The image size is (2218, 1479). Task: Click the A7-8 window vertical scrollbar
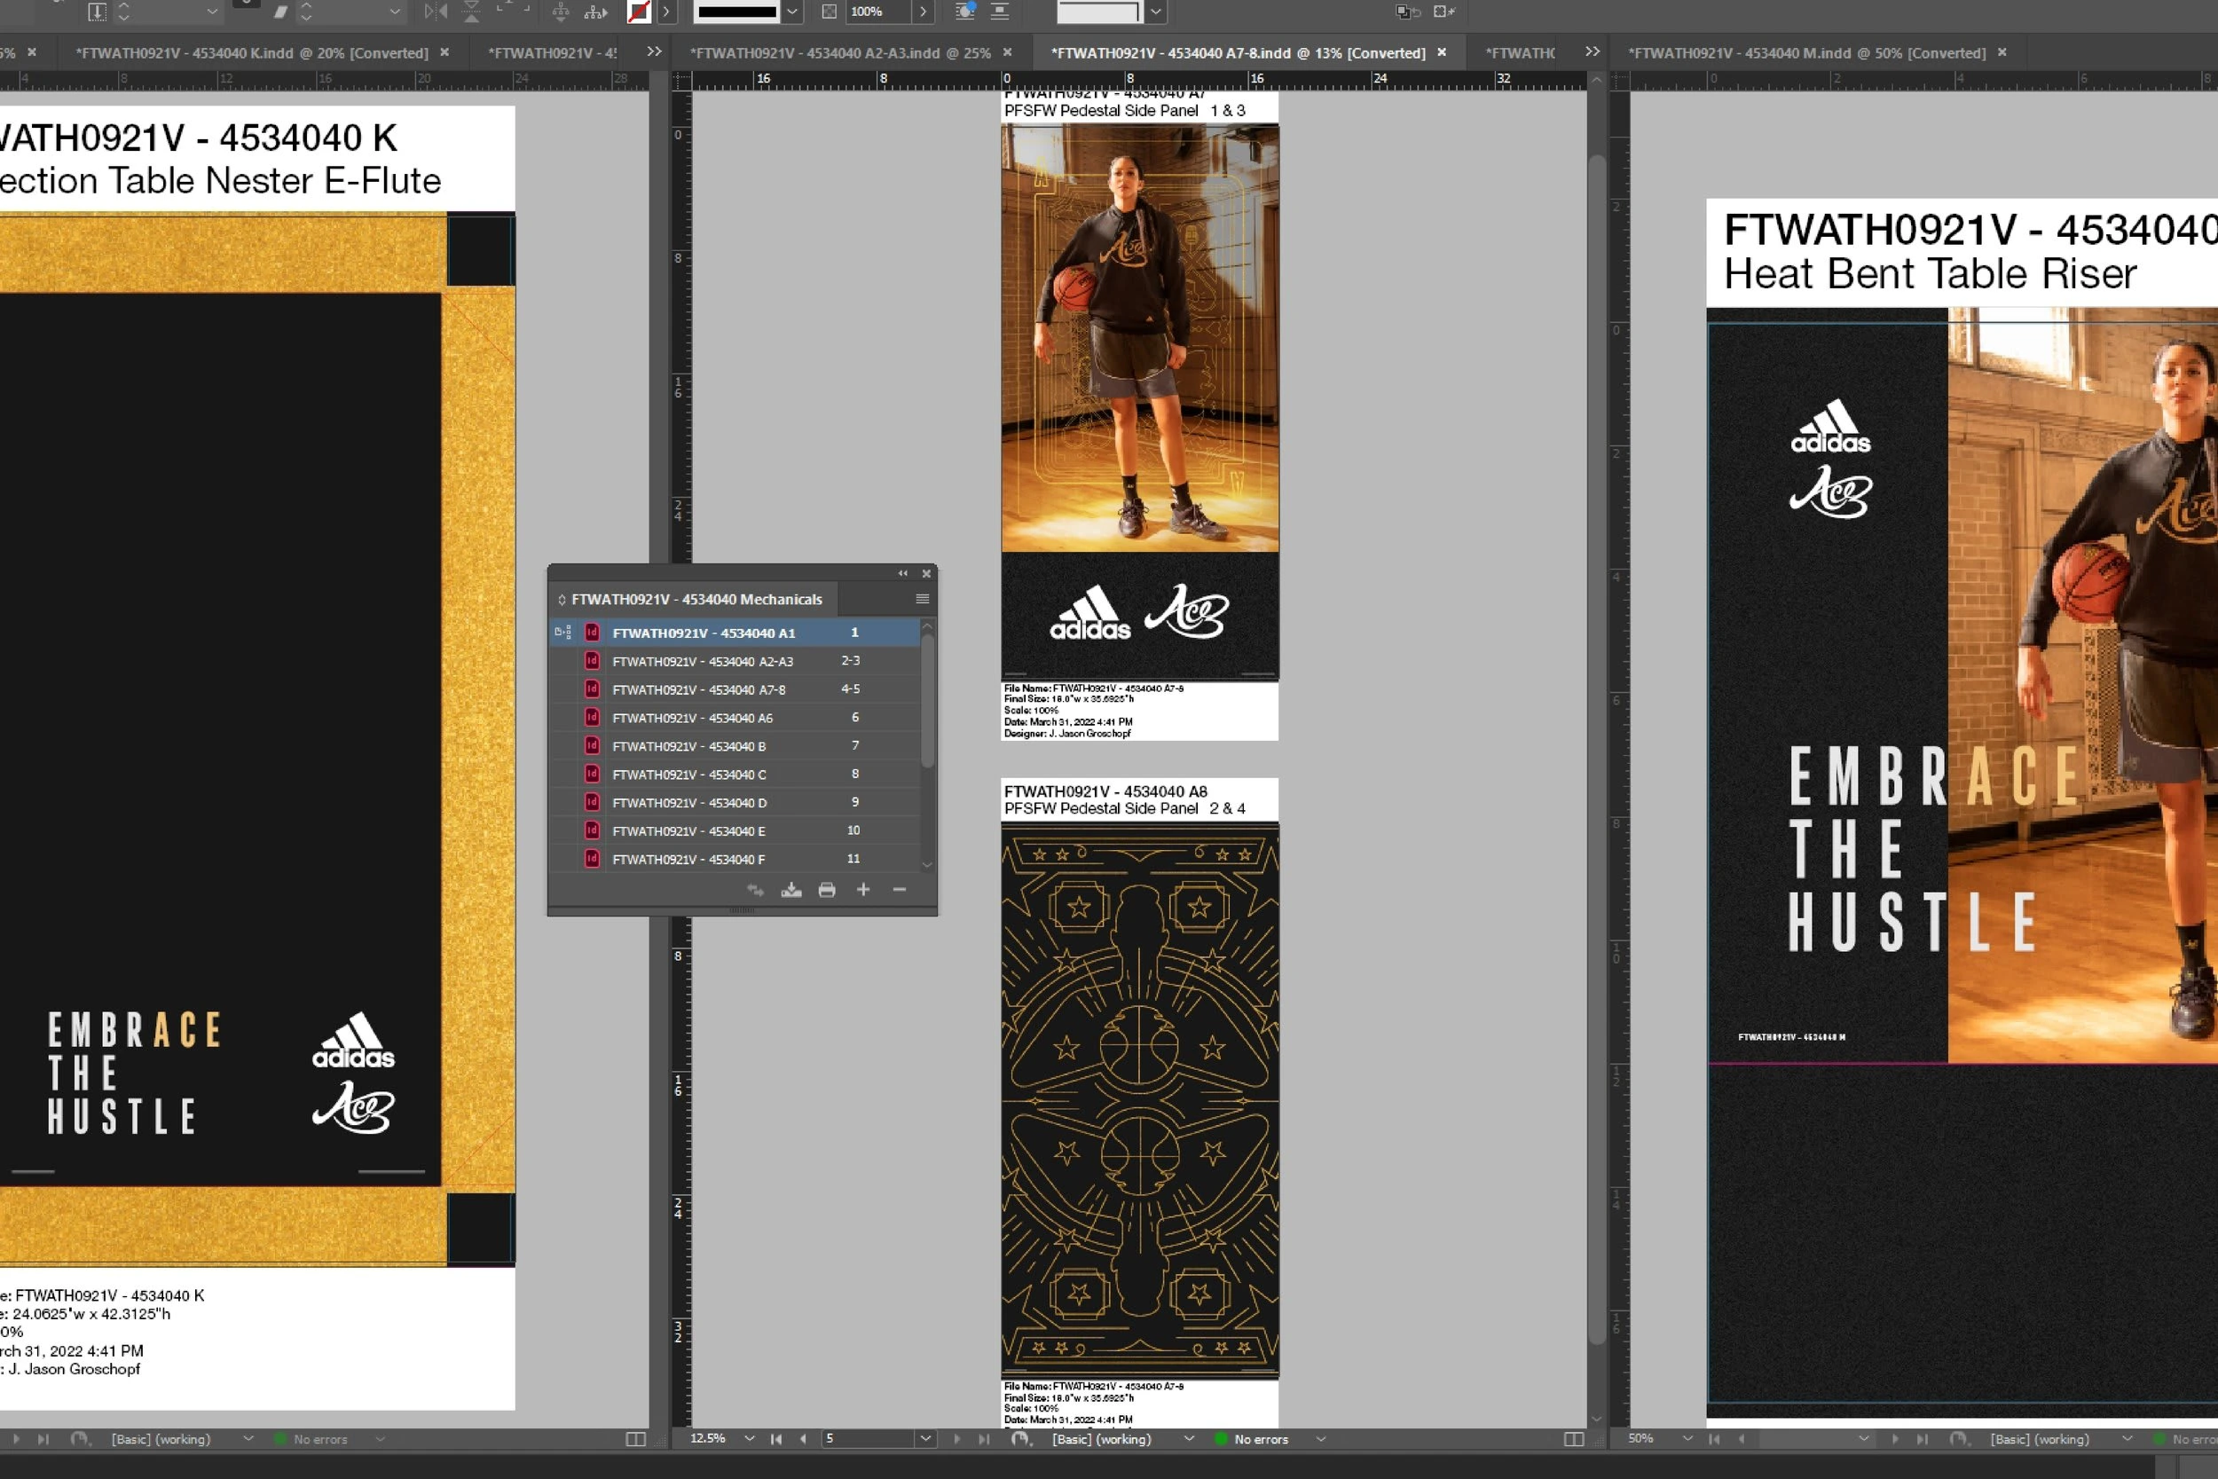[x=1595, y=750]
